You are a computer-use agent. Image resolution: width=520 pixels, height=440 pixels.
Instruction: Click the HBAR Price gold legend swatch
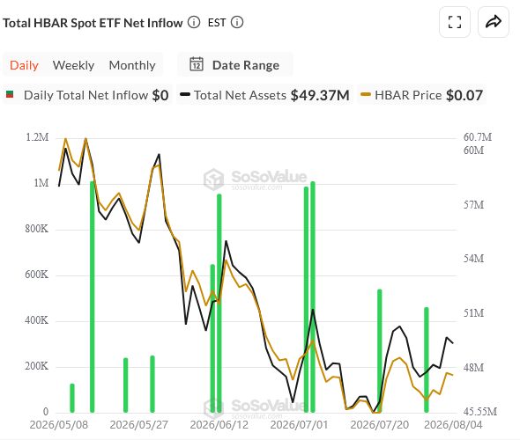point(366,94)
